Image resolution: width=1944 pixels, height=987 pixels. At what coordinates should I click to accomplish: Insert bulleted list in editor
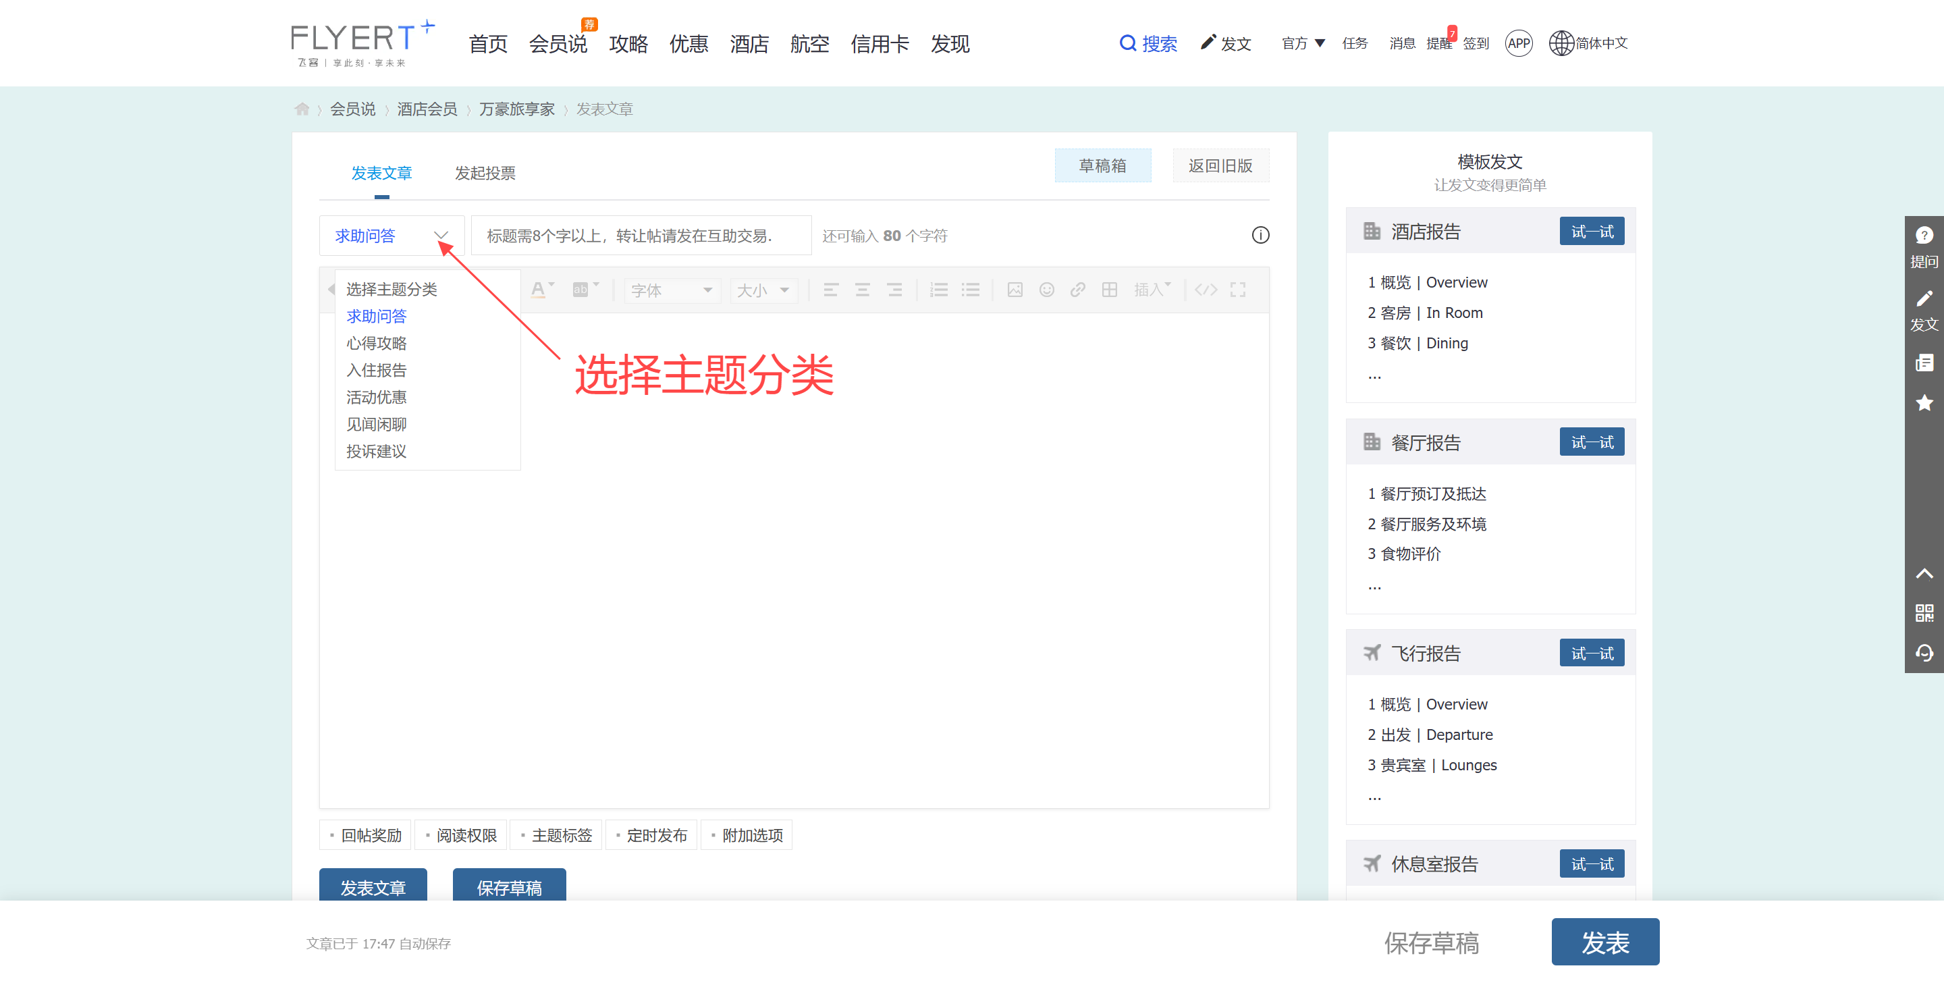971,290
